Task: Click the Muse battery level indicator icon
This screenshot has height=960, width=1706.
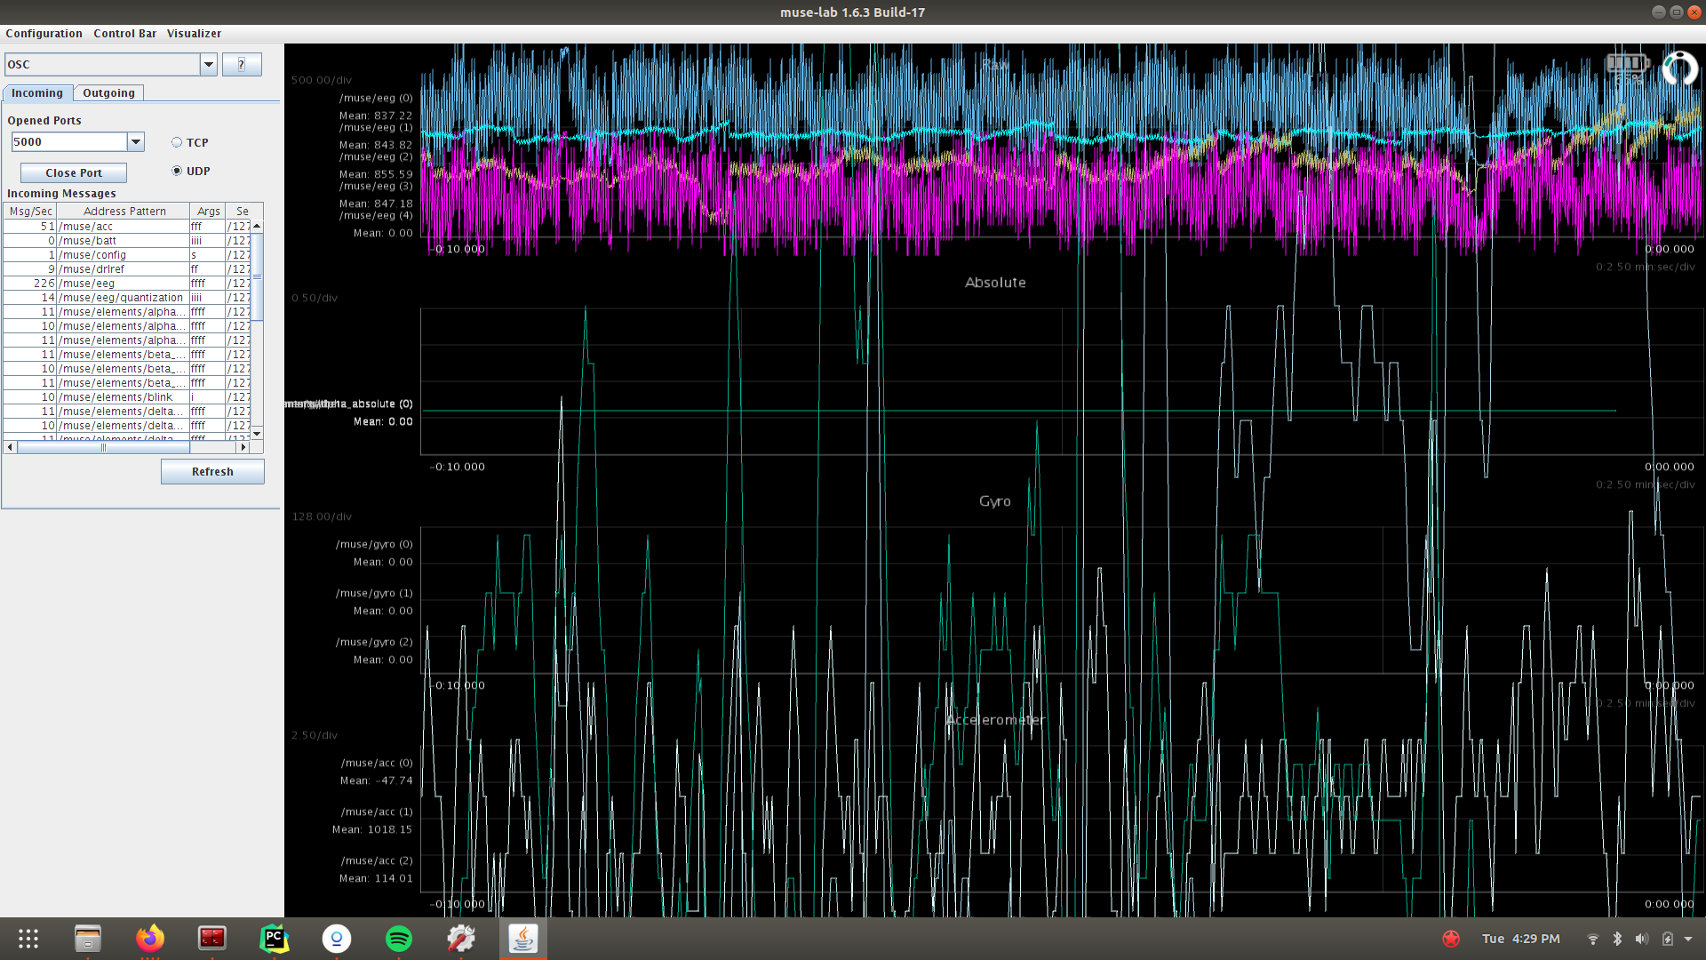Action: point(1626,63)
